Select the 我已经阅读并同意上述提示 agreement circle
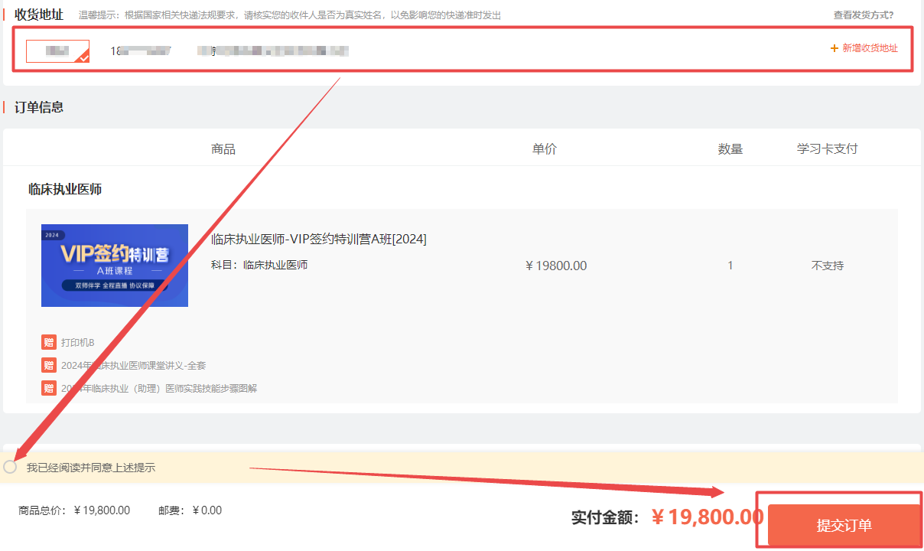This screenshot has width=924, height=551. (x=10, y=465)
